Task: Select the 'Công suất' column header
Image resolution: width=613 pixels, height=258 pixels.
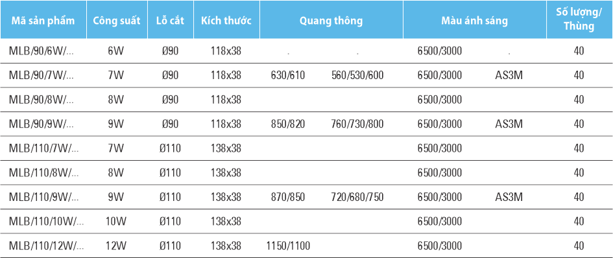Action: [x=117, y=20]
